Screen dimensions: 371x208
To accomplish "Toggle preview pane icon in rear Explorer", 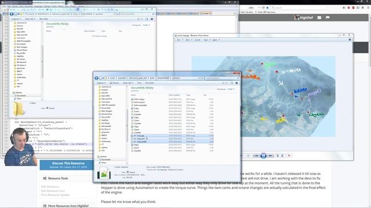I will 147,19.
